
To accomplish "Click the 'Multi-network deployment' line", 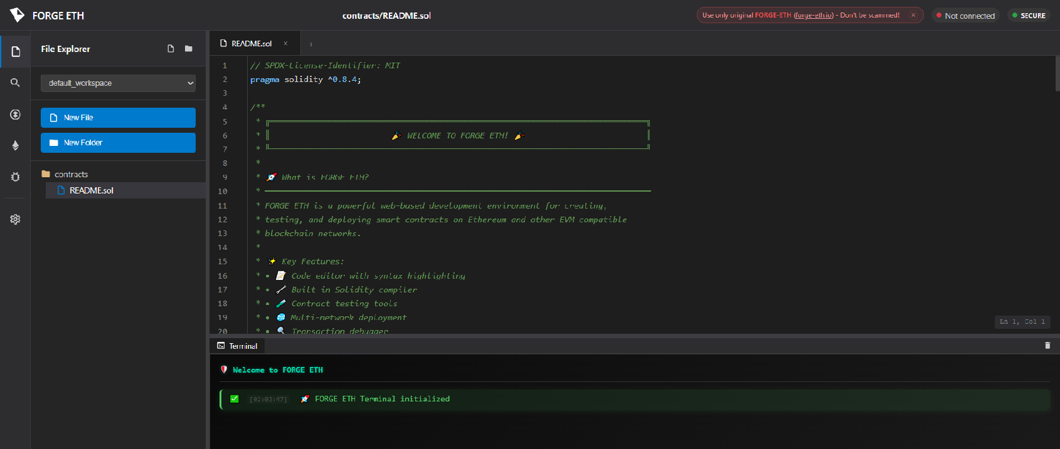I will click(x=348, y=317).
